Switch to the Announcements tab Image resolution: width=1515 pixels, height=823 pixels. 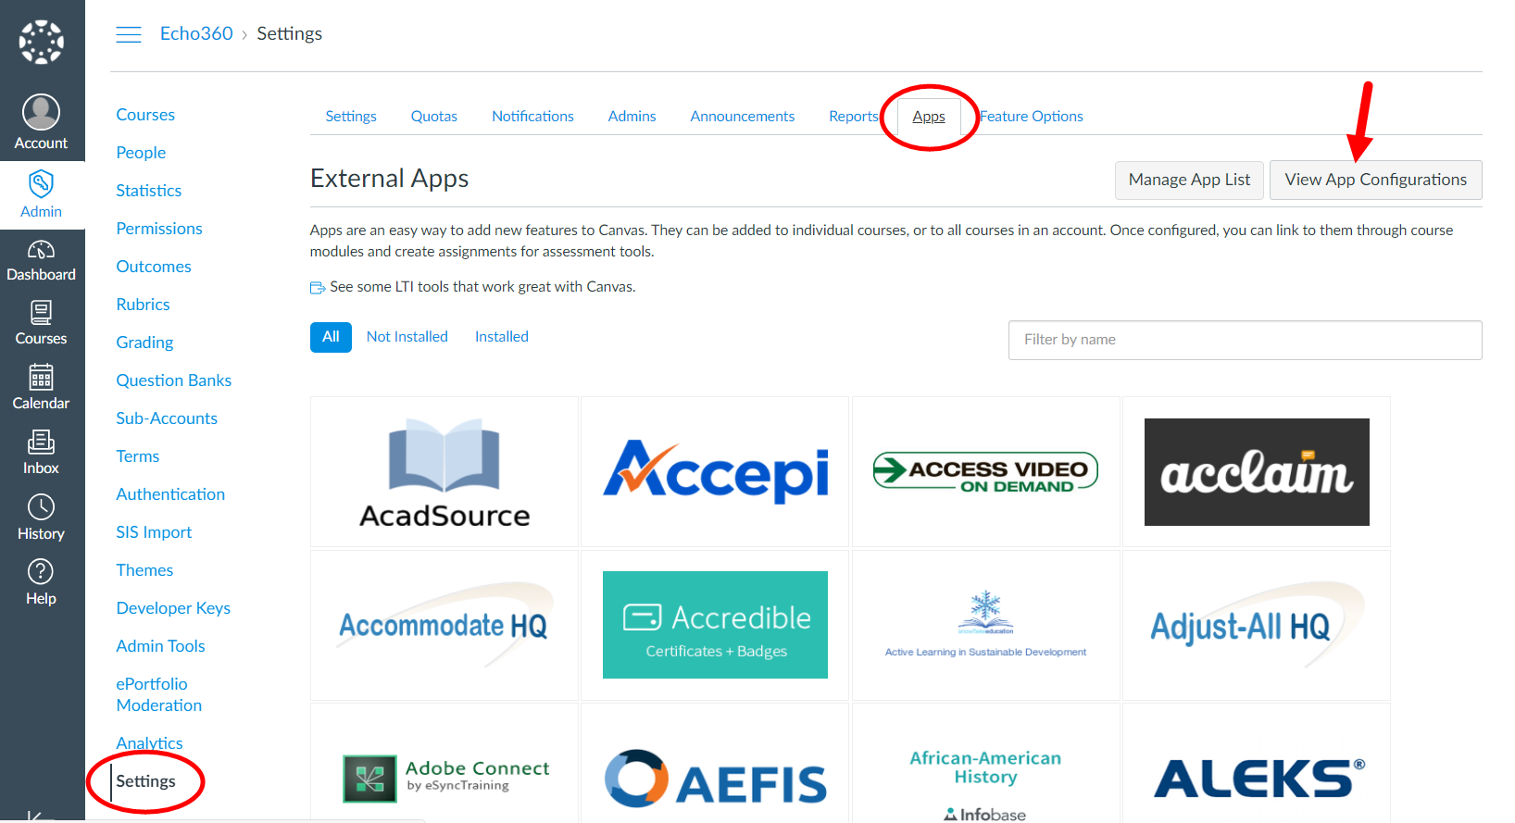point(742,117)
